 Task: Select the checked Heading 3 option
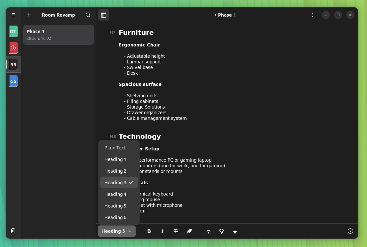coord(119,183)
